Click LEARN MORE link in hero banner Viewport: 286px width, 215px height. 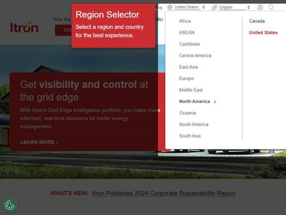pos(39,142)
